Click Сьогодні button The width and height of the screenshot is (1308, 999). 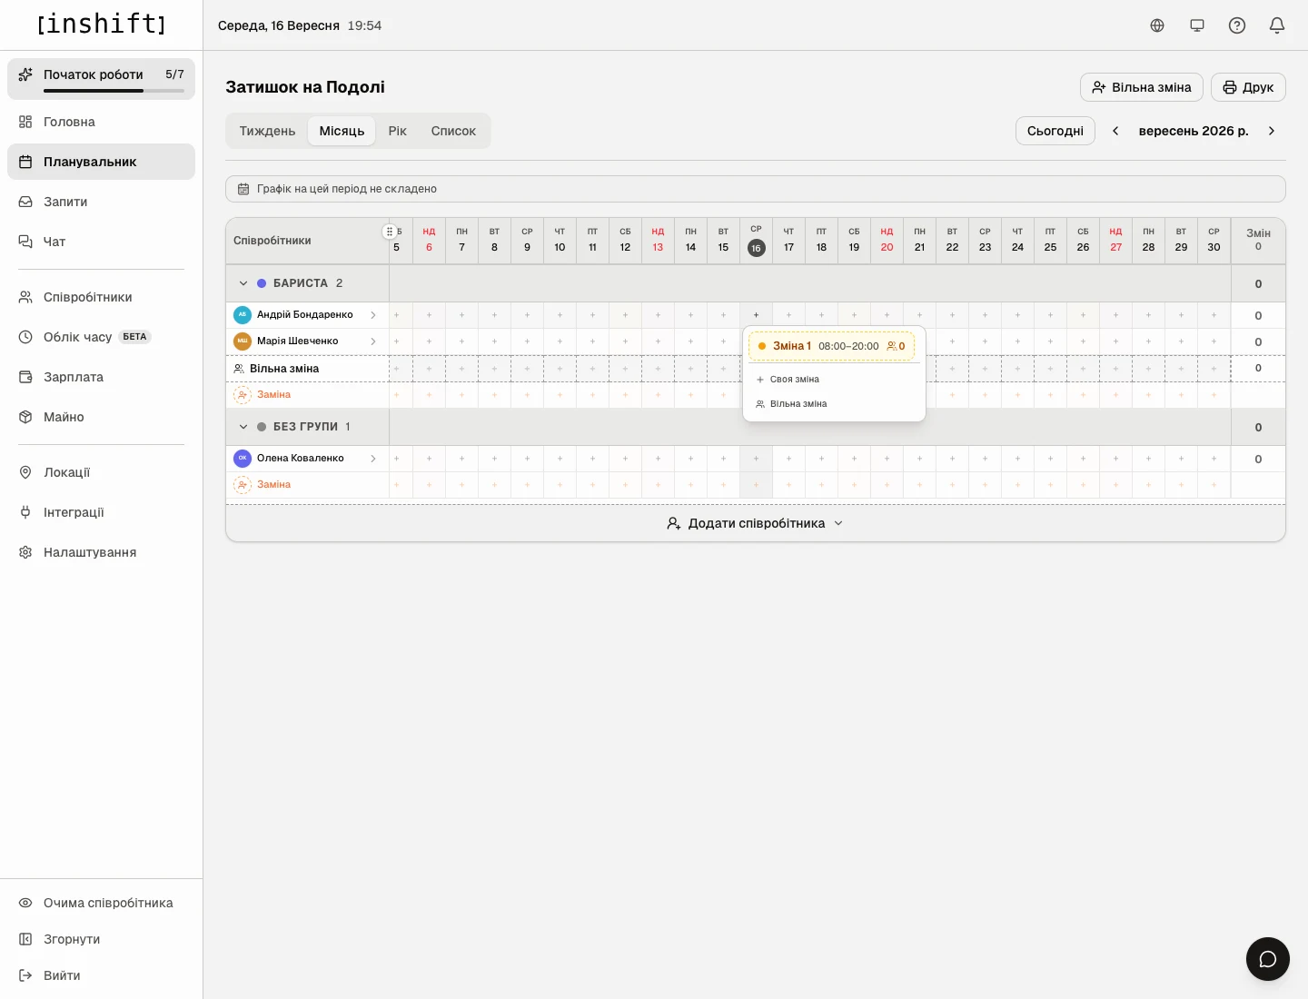1055,131
